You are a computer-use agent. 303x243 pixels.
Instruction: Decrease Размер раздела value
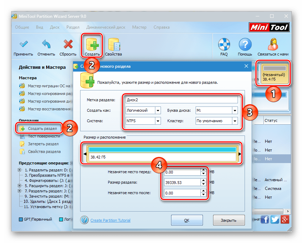(203, 184)
